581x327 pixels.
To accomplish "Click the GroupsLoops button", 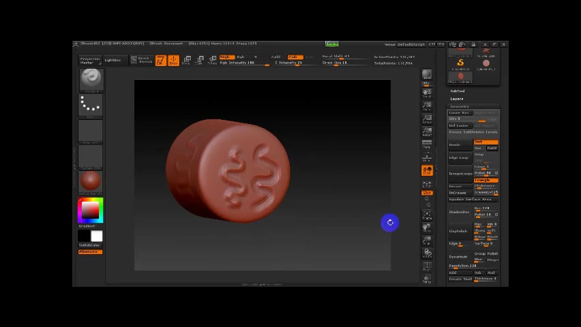I will tap(460, 174).
